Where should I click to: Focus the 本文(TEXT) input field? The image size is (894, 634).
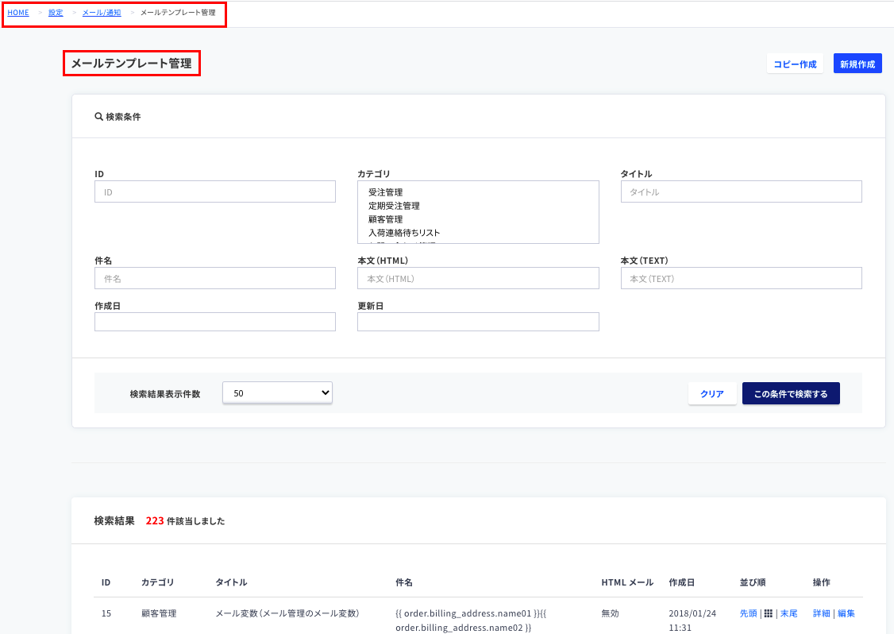(742, 279)
